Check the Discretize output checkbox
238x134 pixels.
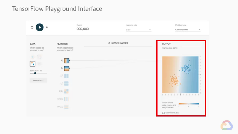pos(163,113)
